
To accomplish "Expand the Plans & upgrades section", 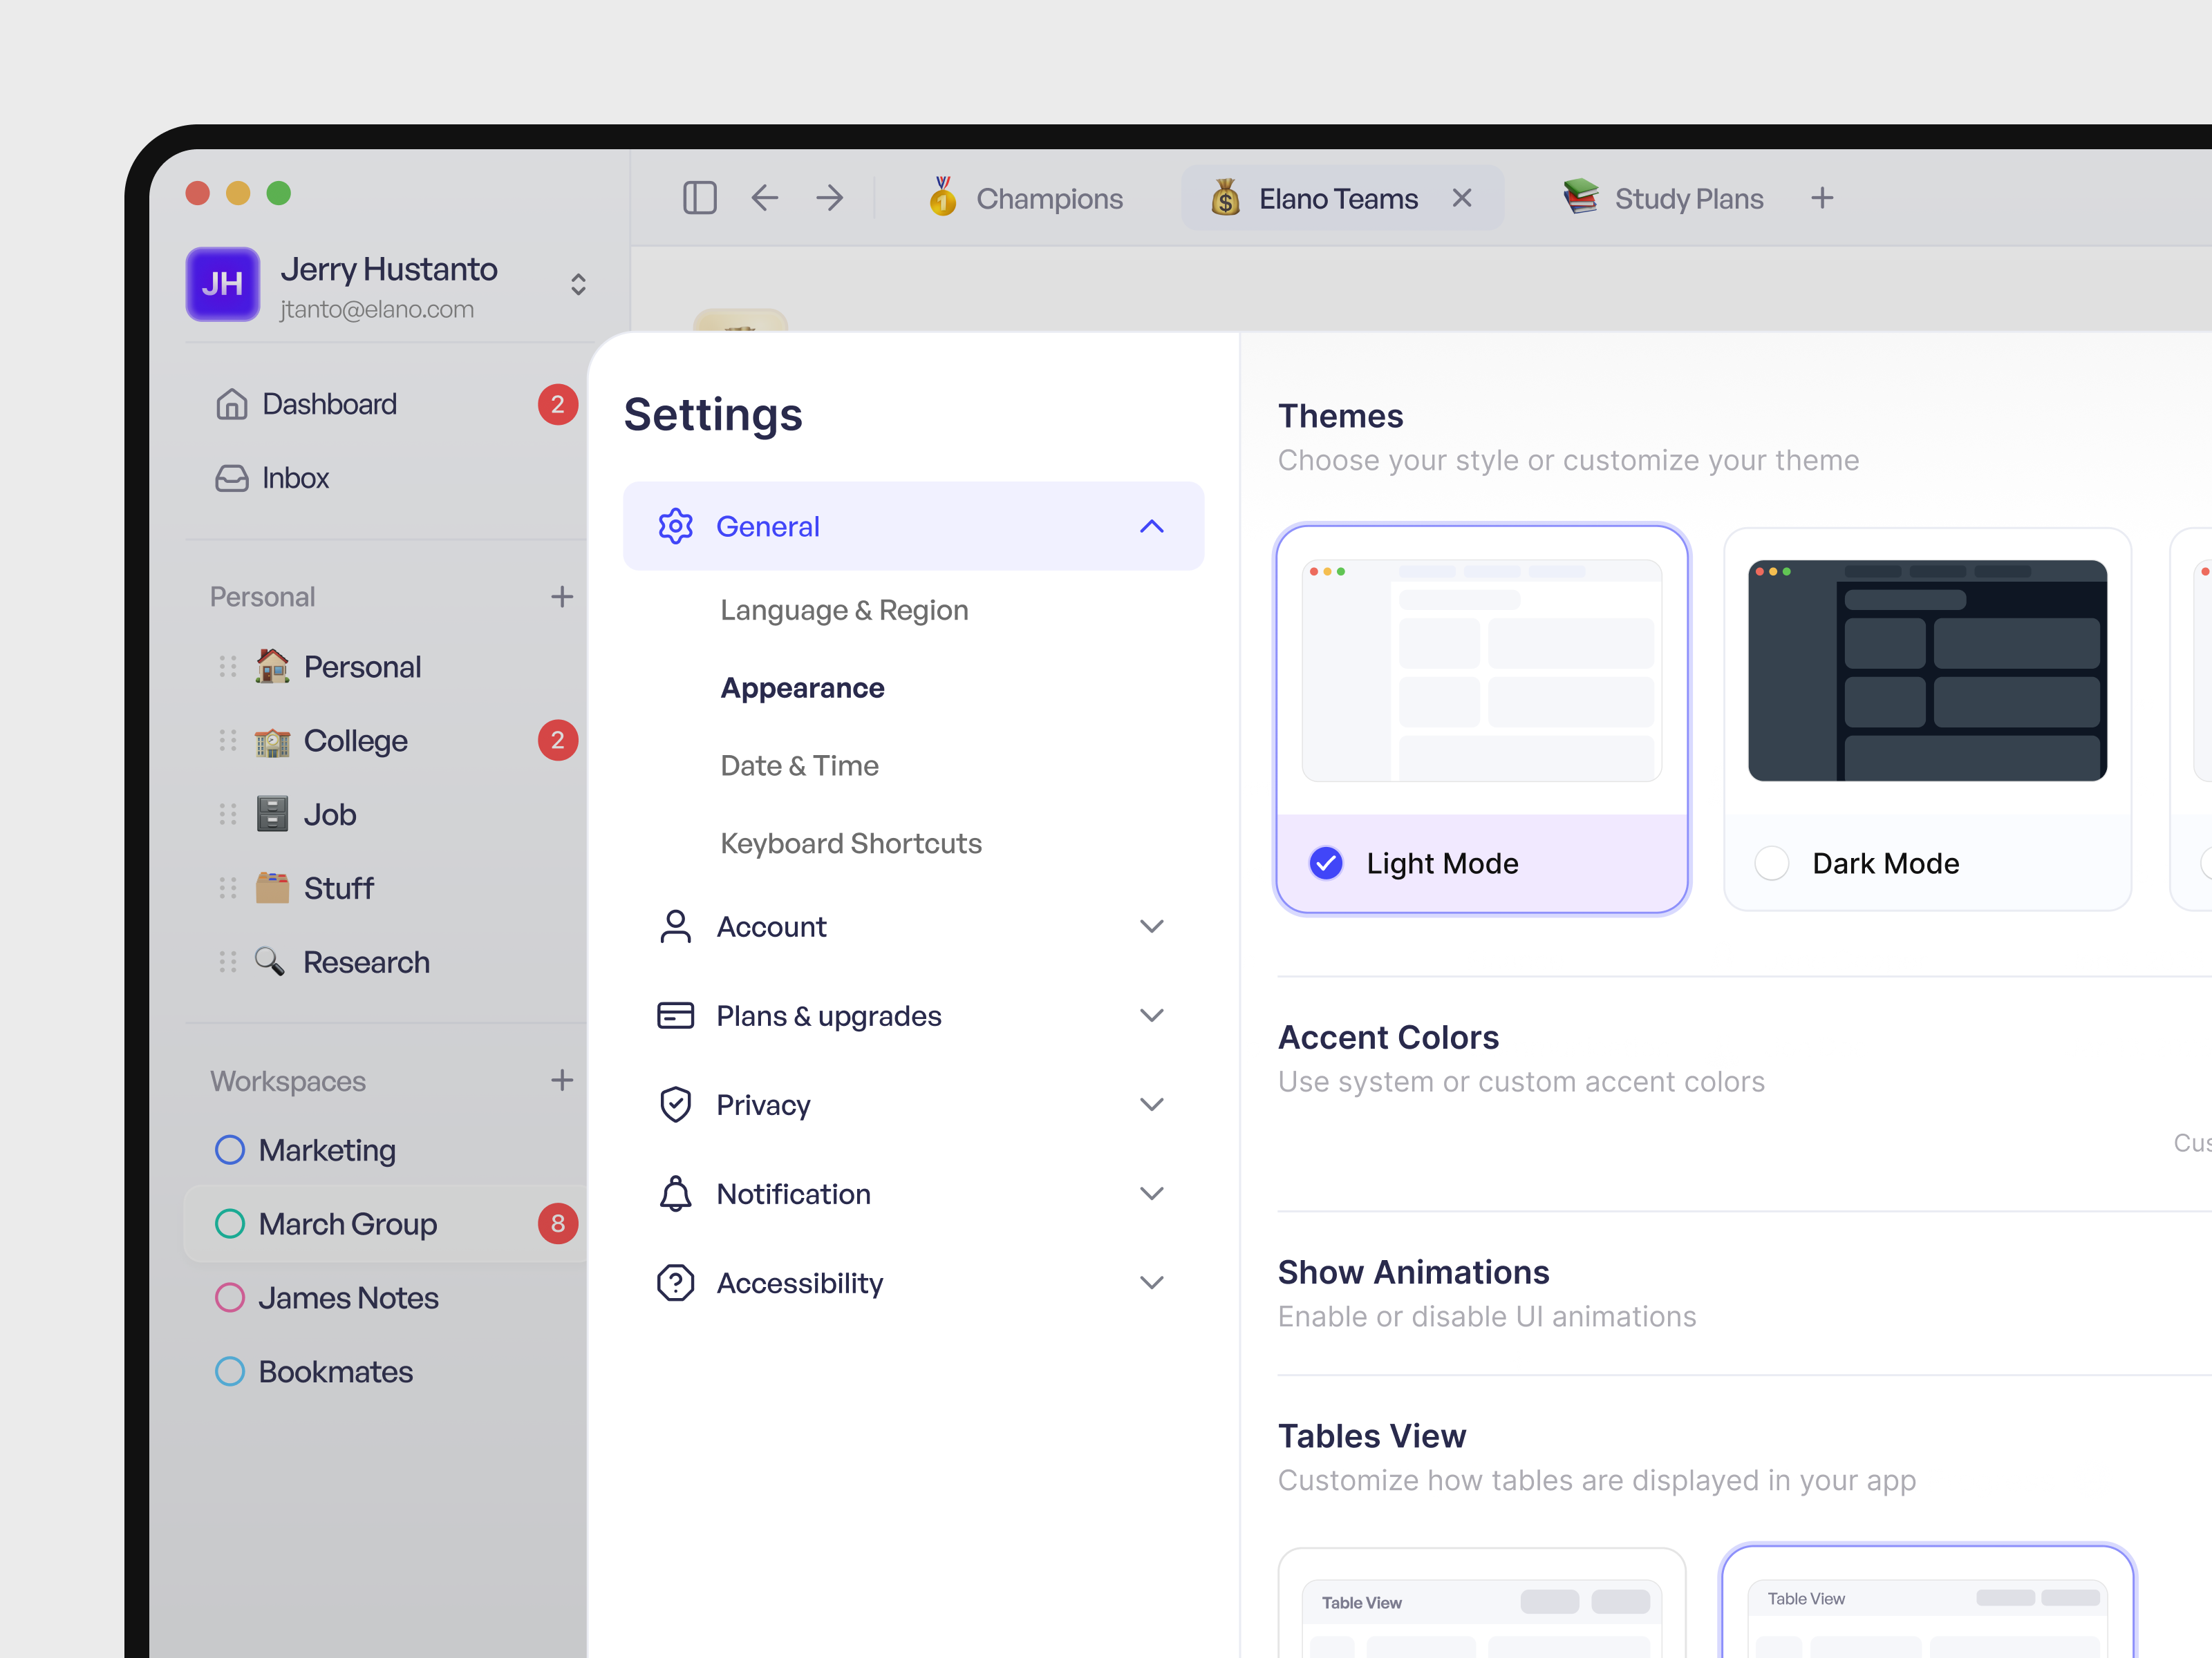I will coord(1151,1016).
